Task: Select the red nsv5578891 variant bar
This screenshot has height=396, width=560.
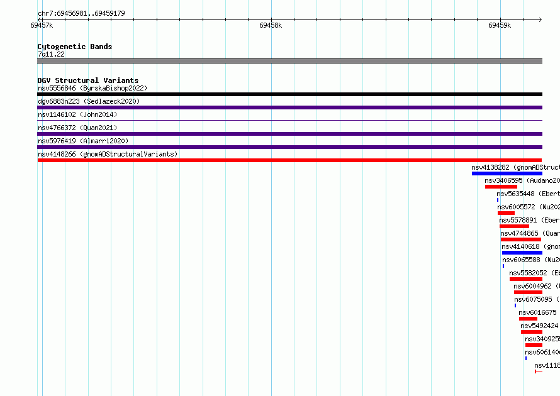Action: click(514, 226)
